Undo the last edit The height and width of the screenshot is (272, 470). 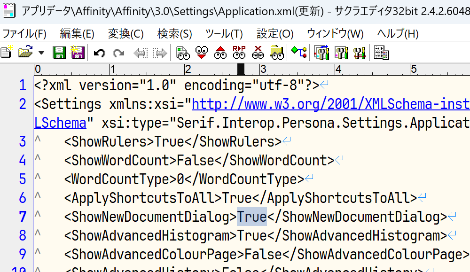100,53
